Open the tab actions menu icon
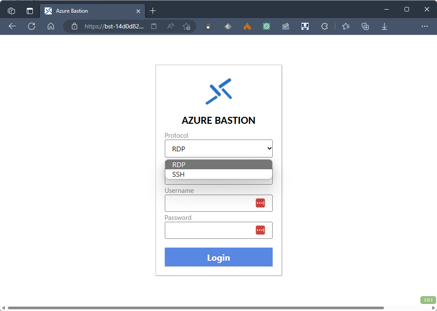This screenshot has height=311, width=437. pos(29,11)
